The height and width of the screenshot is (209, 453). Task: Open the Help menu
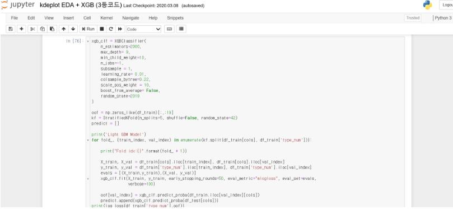click(x=153, y=18)
